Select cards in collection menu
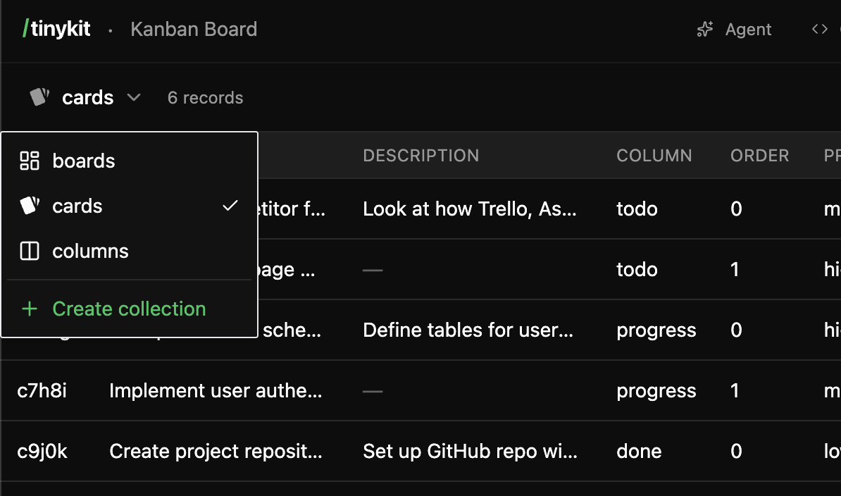Screen dimensions: 841x496 coord(130,206)
